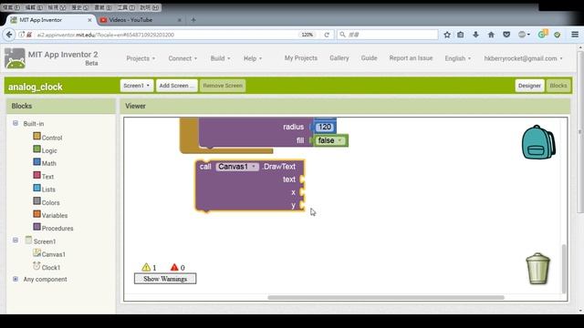Screen dimensions: 584x328
Task: Open the browser hamburger menu
Action: click(575, 35)
